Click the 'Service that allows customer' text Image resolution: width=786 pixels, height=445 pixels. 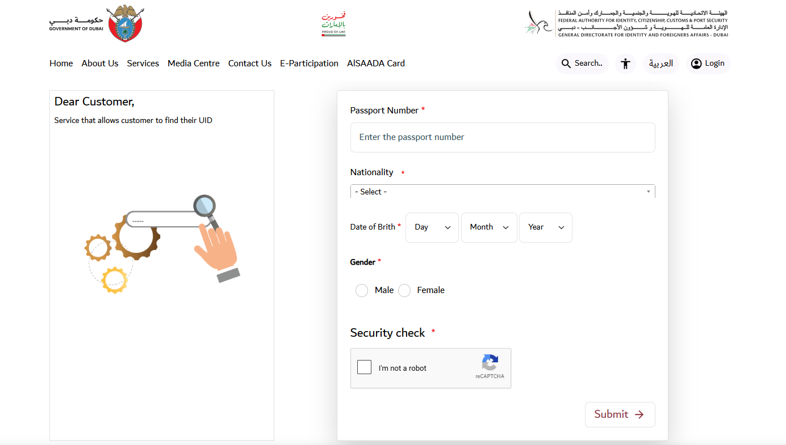pyautogui.click(x=133, y=120)
